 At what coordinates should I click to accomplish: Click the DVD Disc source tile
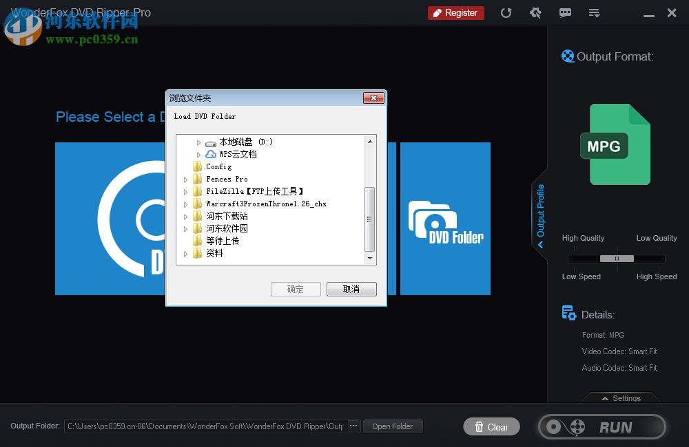[x=110, y=219]
